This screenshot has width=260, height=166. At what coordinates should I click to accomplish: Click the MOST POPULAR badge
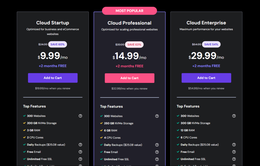click(x=129, y=11)
